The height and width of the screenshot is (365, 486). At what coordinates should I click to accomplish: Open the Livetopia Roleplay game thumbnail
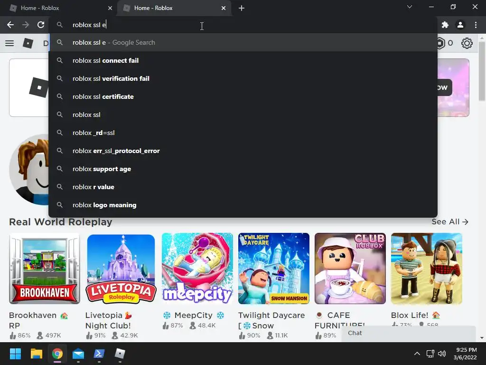(121, 269)
